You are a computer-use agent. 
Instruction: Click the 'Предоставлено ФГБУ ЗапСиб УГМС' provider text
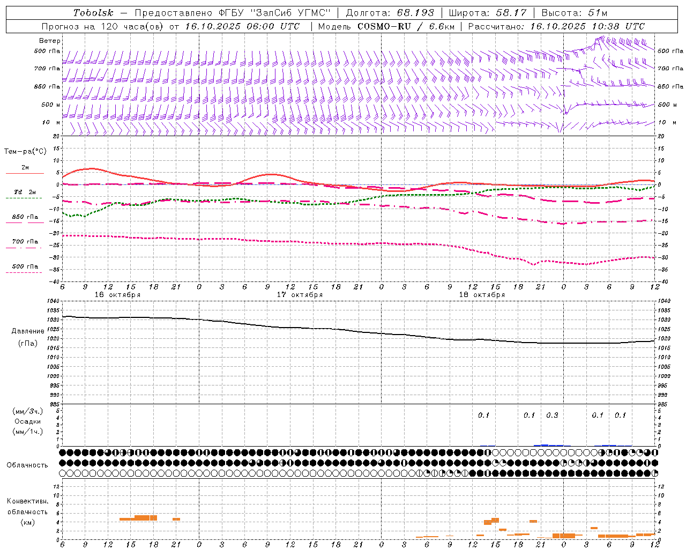pyautogui.click(x=233, y=13)
